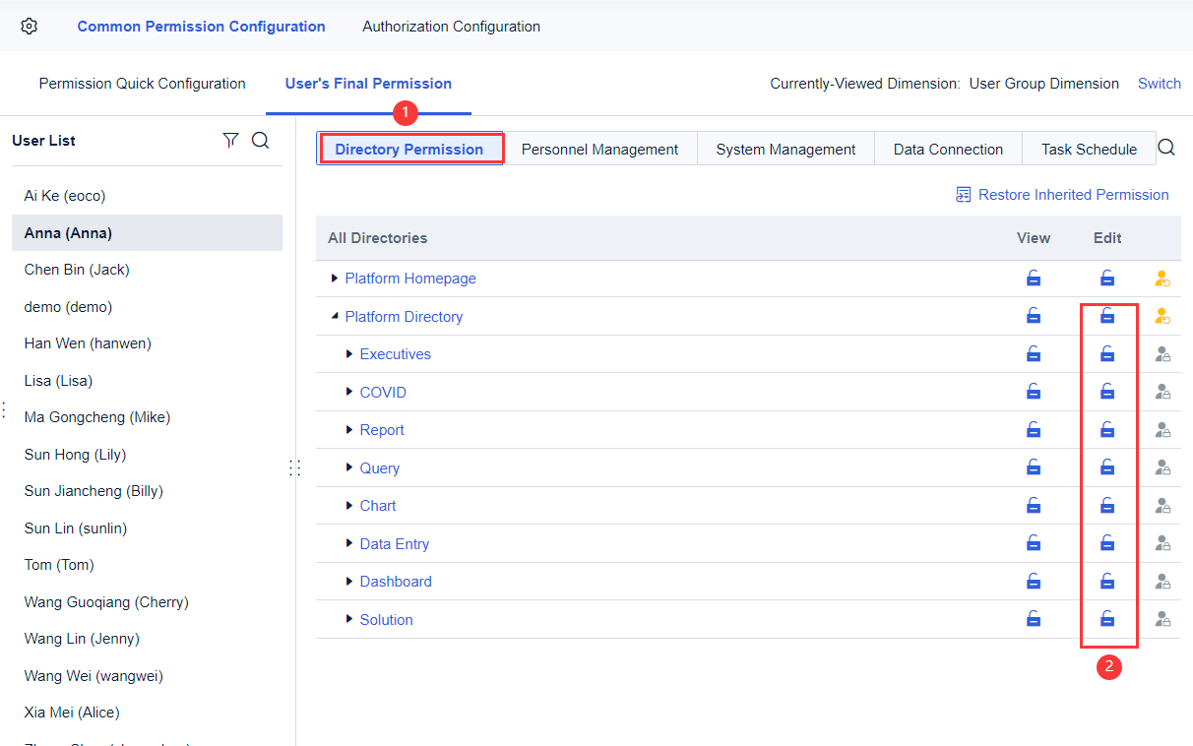This screenshot has width=1193, height=746.
Task: Expand the COVID folder
Action: tap(349, 393)
